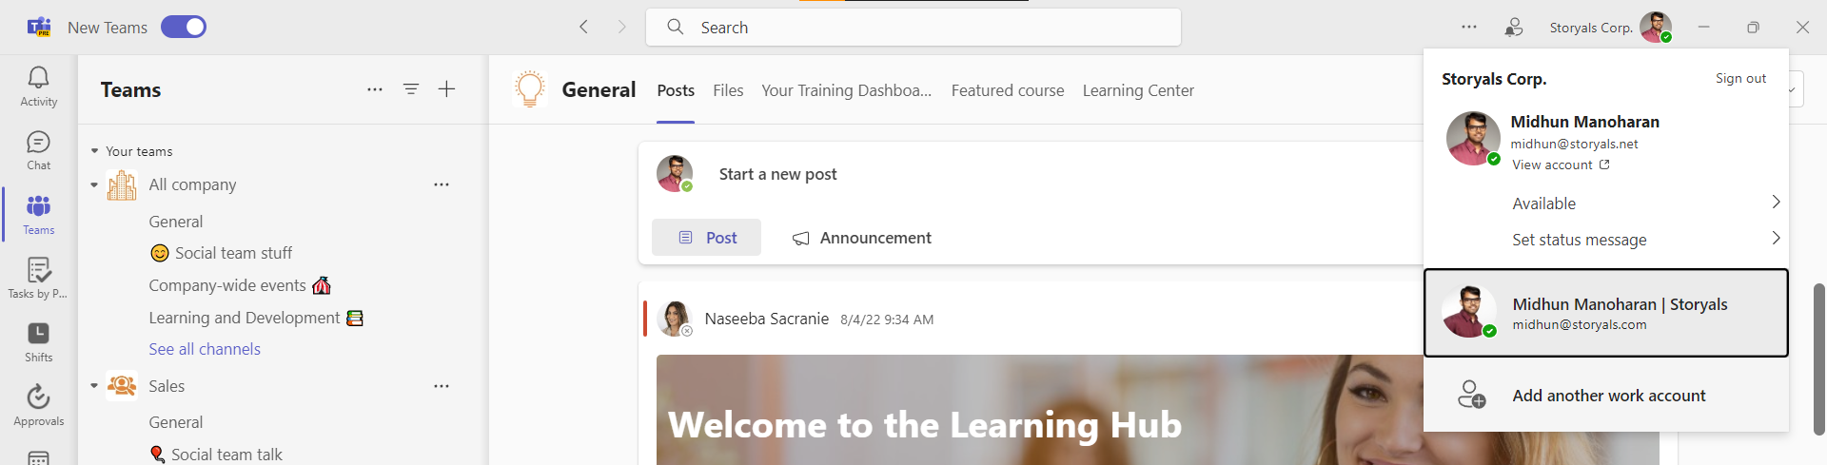Collapse the Sales team channels

(x=94, y=386)
